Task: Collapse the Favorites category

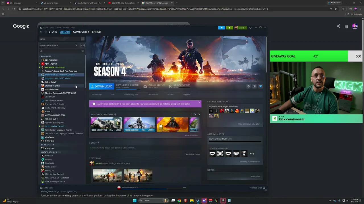Action: pyautogui.click(x=40, y=56)
